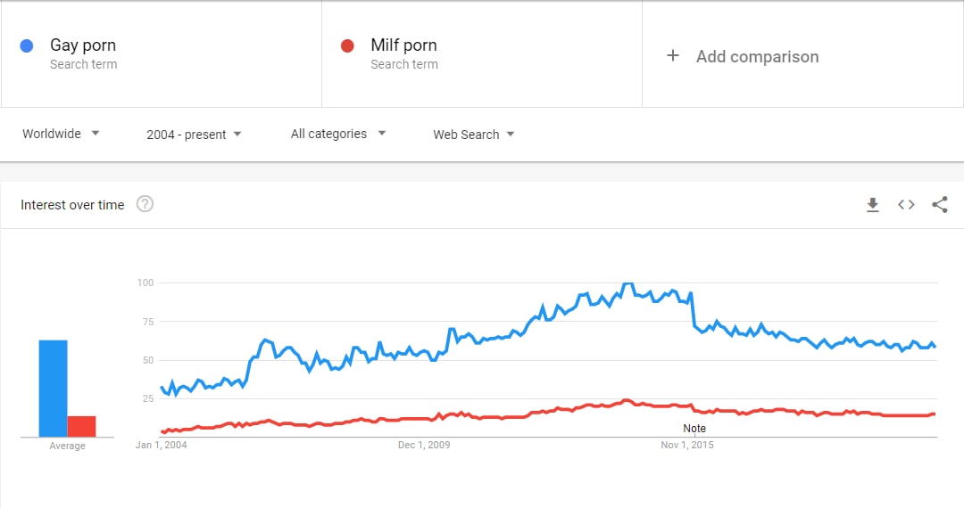The image size is (964, 508).
Task: Click the Nov 1, 2015 axis label
Action: (687, 445)
